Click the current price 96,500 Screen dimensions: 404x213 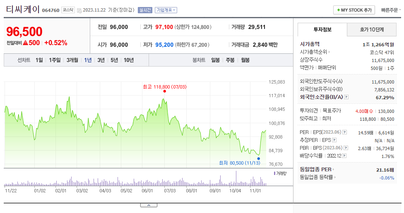[x=24, y=32]
